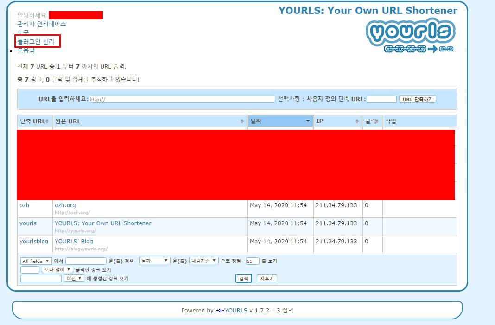495x325 pixels.
Task: Click the click count 0 in yourlsblog row
Action: pyautogui.click(x=367, y=241)
